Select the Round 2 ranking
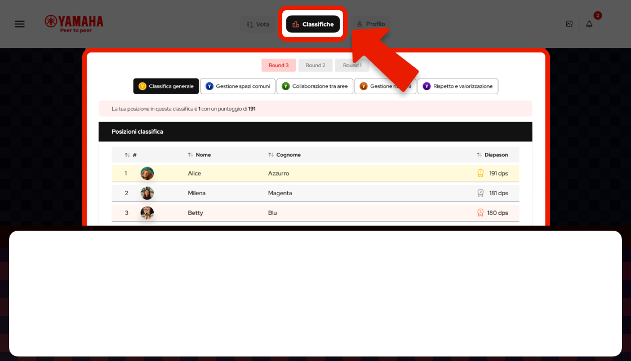The image size is (631, 361). (x=315, y=65)
